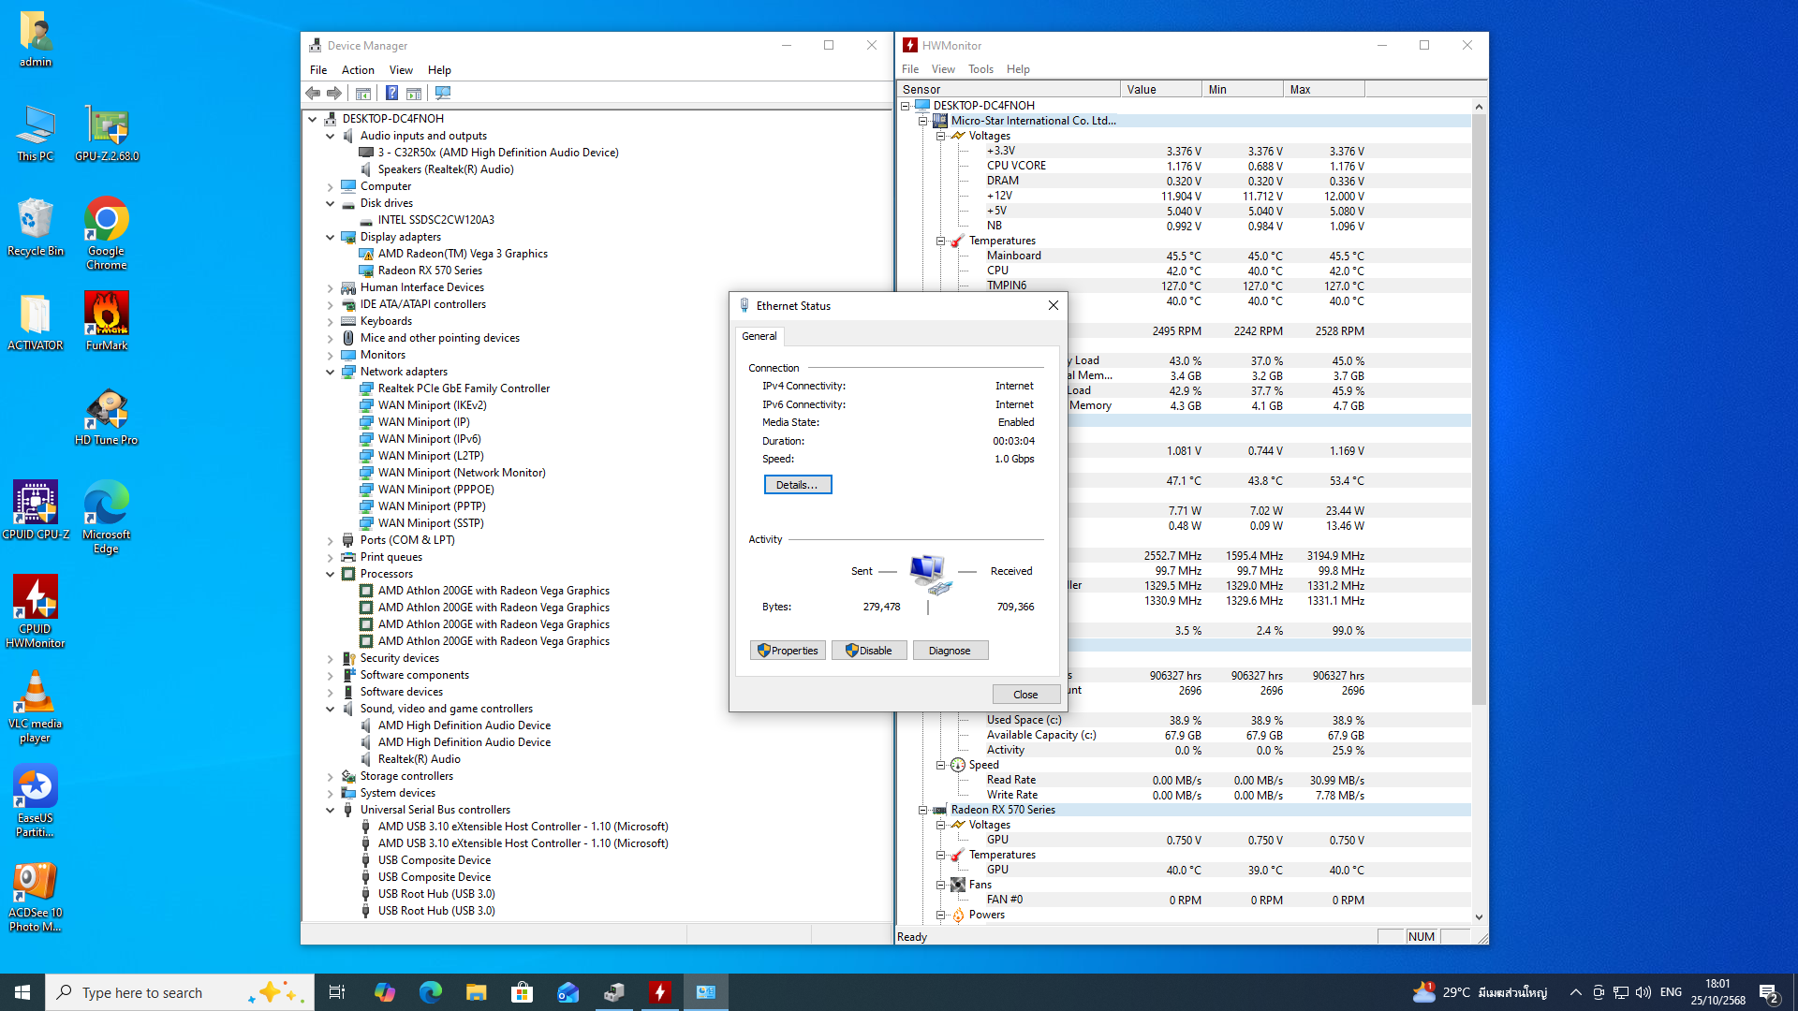The height and width of the screenshot is (1011, 1798).
Task: Click the Diagnose button
Action: point(950,651)
